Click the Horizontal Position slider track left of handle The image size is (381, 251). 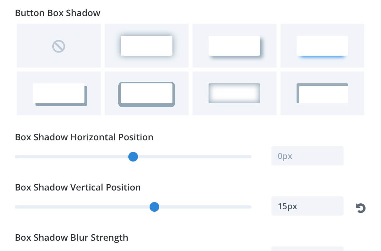[72, 157]
